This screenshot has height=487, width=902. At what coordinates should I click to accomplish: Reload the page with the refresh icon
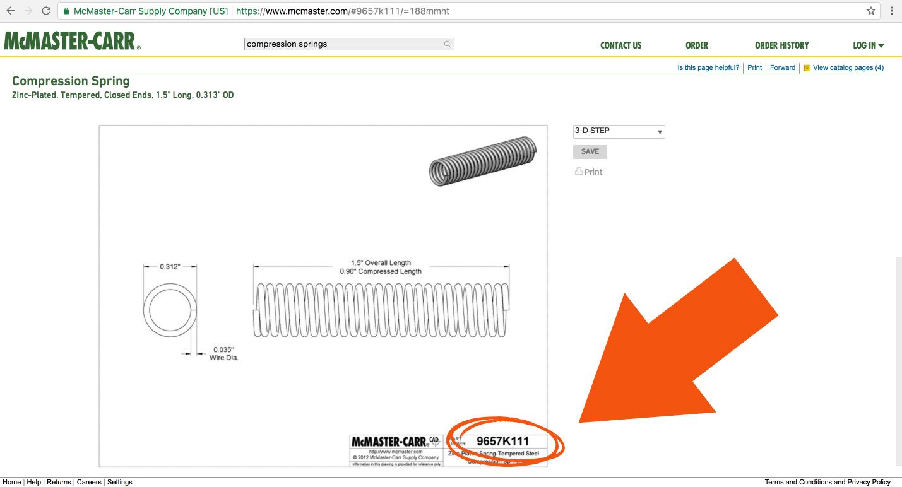click(46, 11)
